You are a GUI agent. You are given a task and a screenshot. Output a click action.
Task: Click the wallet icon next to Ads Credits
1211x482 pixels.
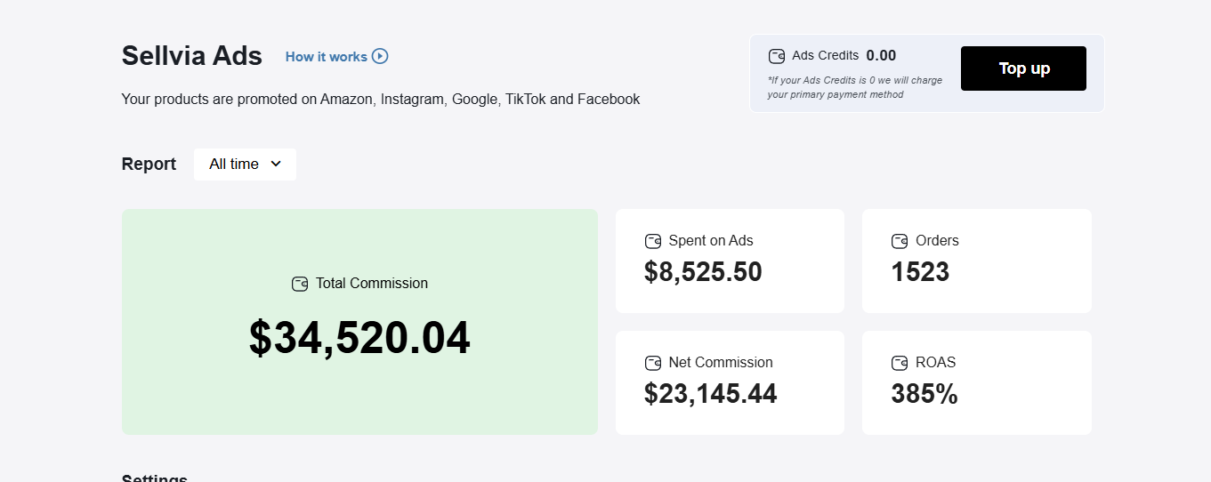click(x=777, y=56)
